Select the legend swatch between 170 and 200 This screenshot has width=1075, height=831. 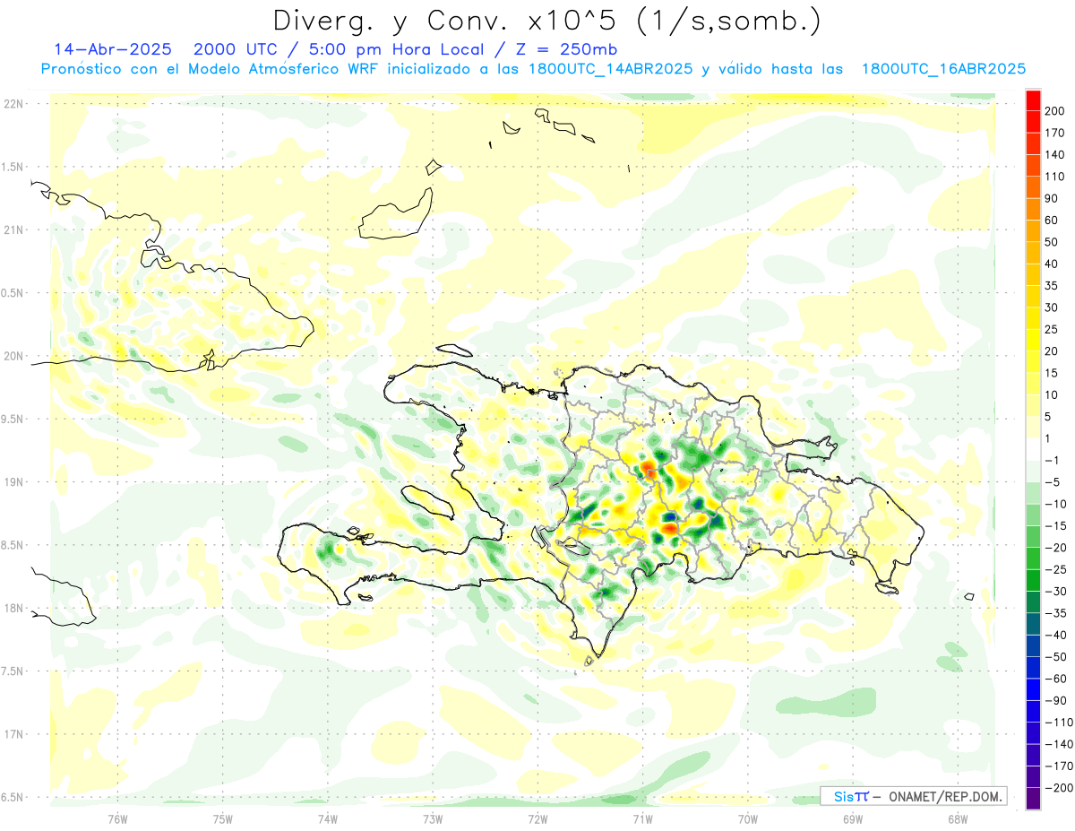tap(1033, 121)
